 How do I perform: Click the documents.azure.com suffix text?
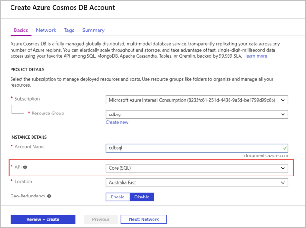pyautogui.click(x=266, y=156)
